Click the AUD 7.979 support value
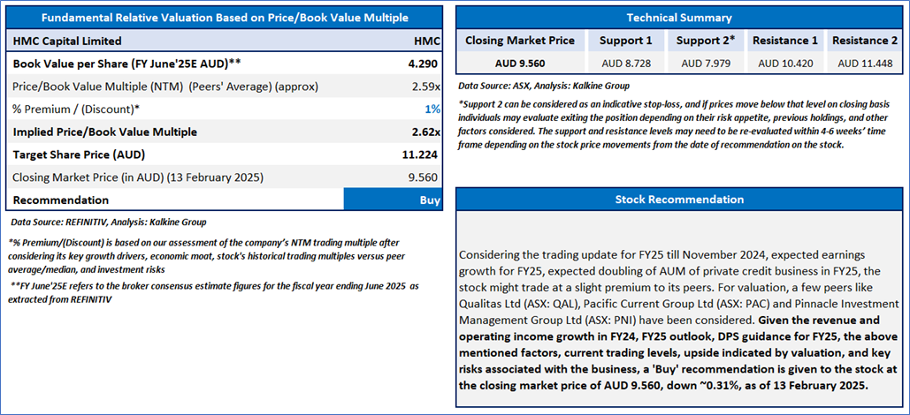 [x=705, y=64]
